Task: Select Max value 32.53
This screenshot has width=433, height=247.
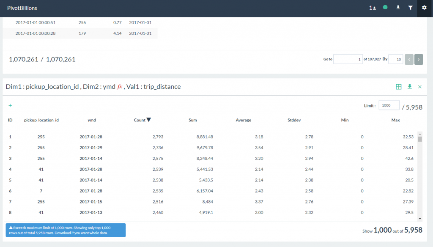Action: tap(408, 137)
